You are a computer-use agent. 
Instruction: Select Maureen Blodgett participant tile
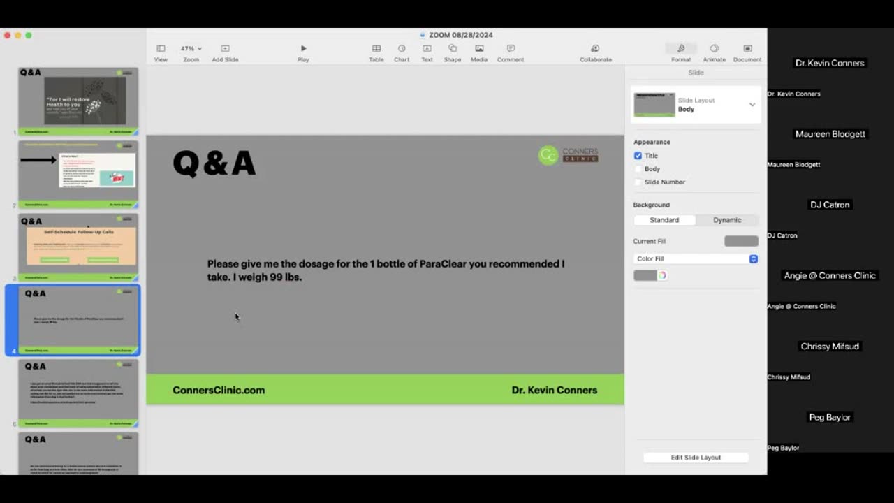pyautogui.click(x=830, y=134)
